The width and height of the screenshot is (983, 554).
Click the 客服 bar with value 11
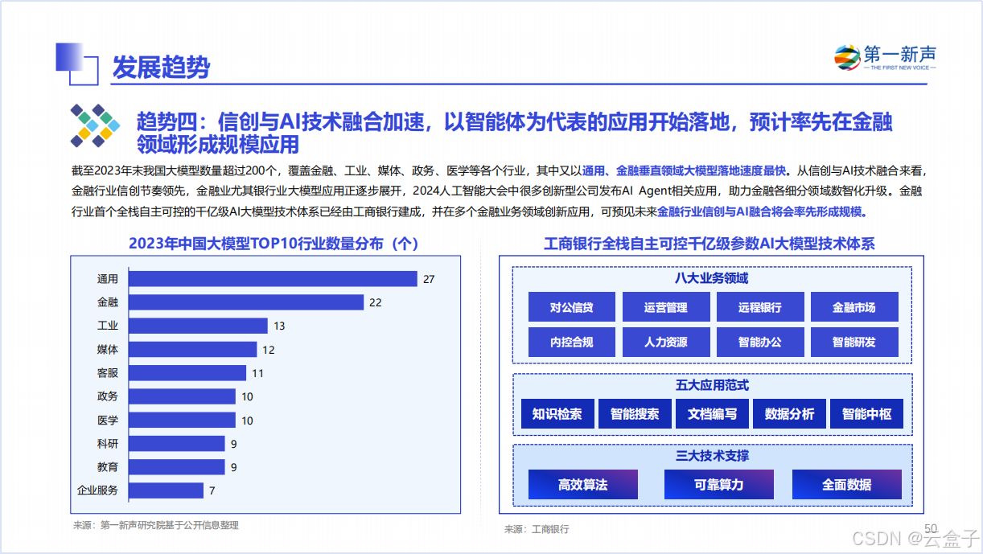point(187,373)
